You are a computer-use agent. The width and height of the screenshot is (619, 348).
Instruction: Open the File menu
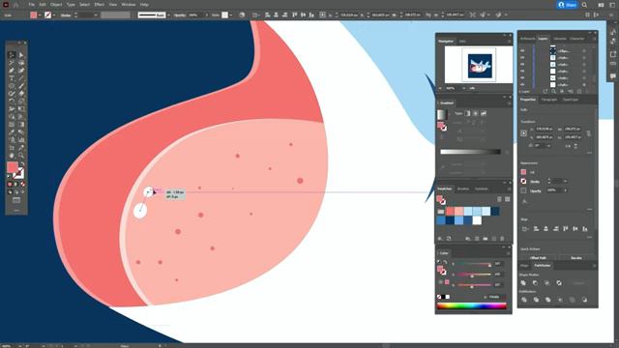tap(31, 5)
